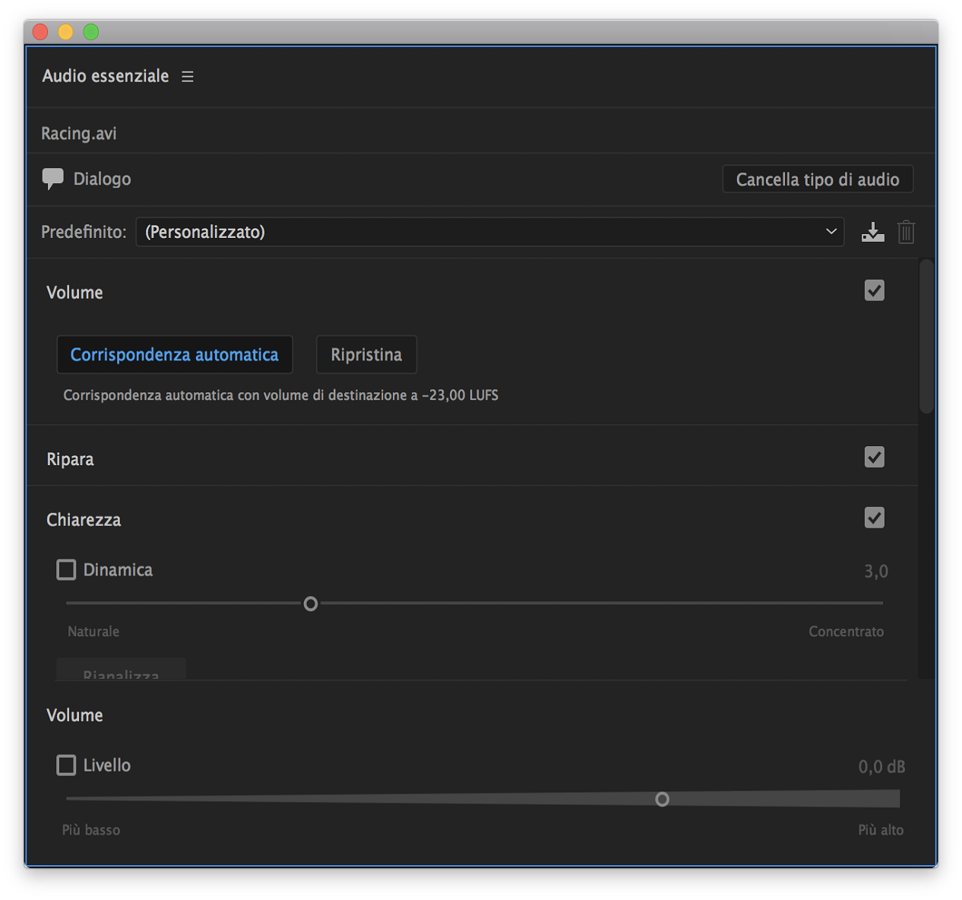
Task: Click the Ripristina button
Action: point(366,355)
